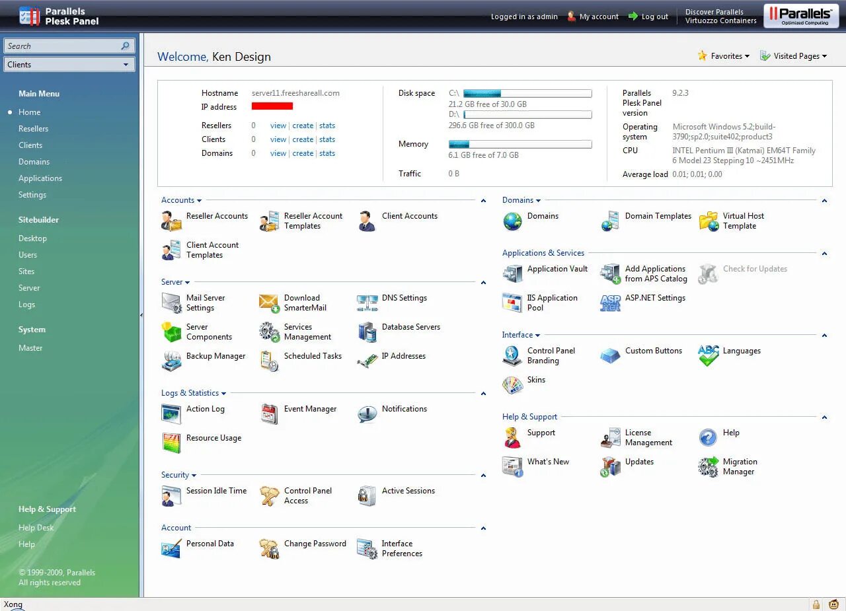This screenshot has width=846, height=611.
Task: Click the C: disk space usage bar
Action: point(525,93)
